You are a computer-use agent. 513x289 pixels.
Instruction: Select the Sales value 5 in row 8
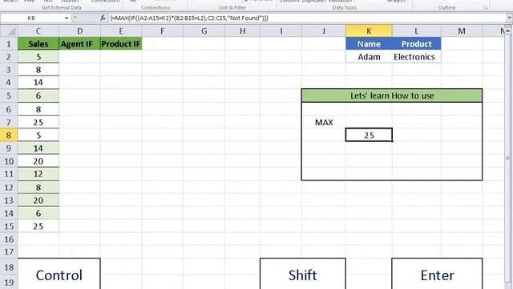pos(38,135)
